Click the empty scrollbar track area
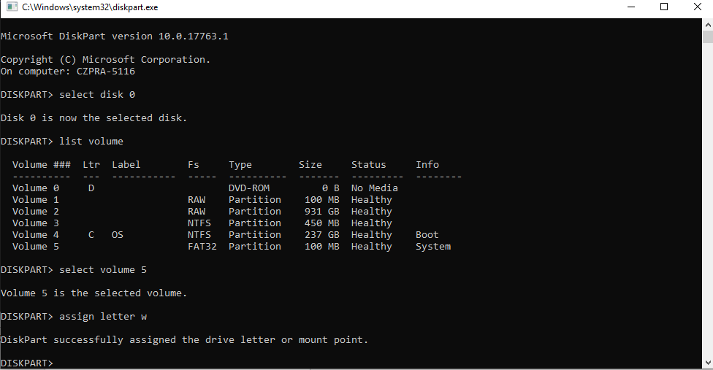 pos(708,200)
